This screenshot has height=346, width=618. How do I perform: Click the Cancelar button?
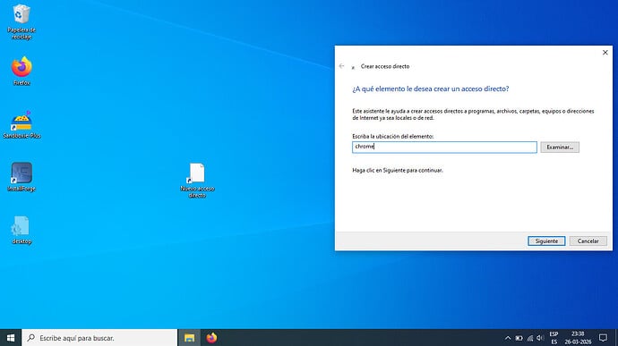588,241
